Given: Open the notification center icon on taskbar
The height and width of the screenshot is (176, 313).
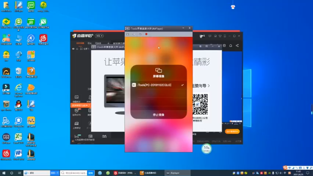Looking at the screenshot, I should point(308,173).
